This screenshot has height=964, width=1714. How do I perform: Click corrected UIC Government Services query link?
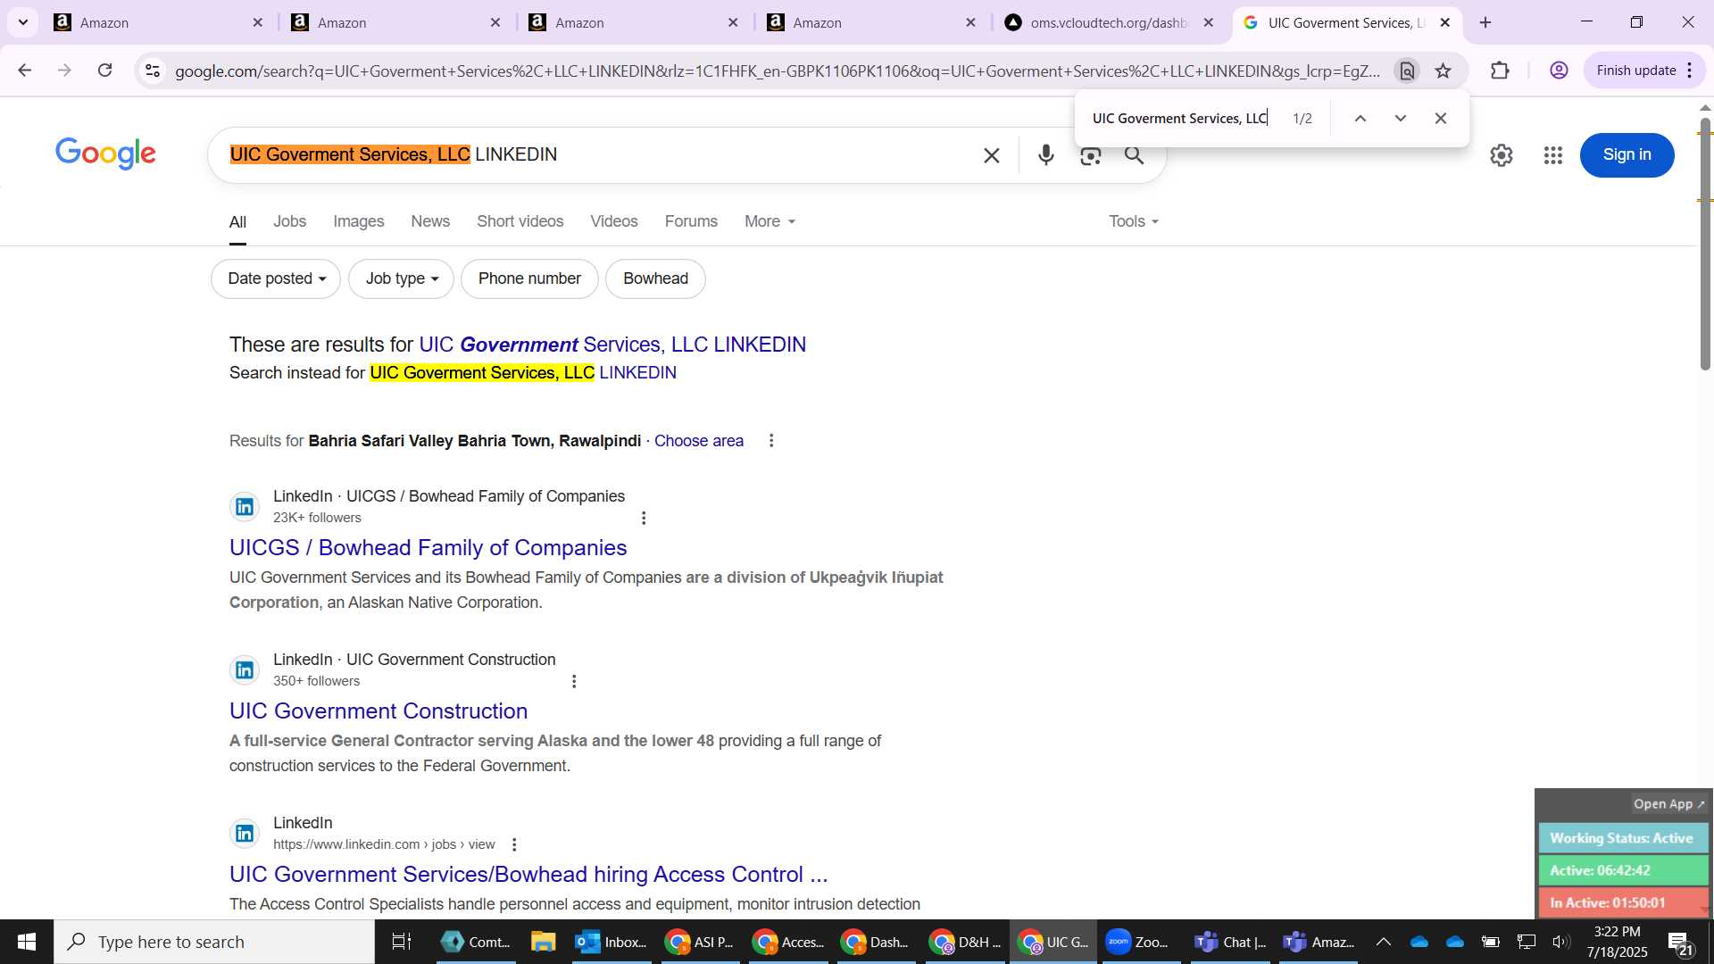tap(612, 345)
